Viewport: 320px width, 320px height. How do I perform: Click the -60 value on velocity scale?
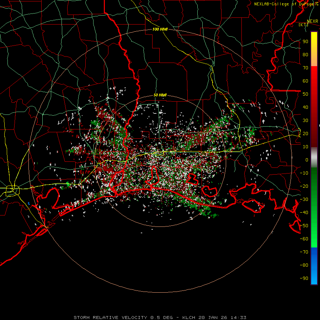pyautogui.click(x=304, y=239)
